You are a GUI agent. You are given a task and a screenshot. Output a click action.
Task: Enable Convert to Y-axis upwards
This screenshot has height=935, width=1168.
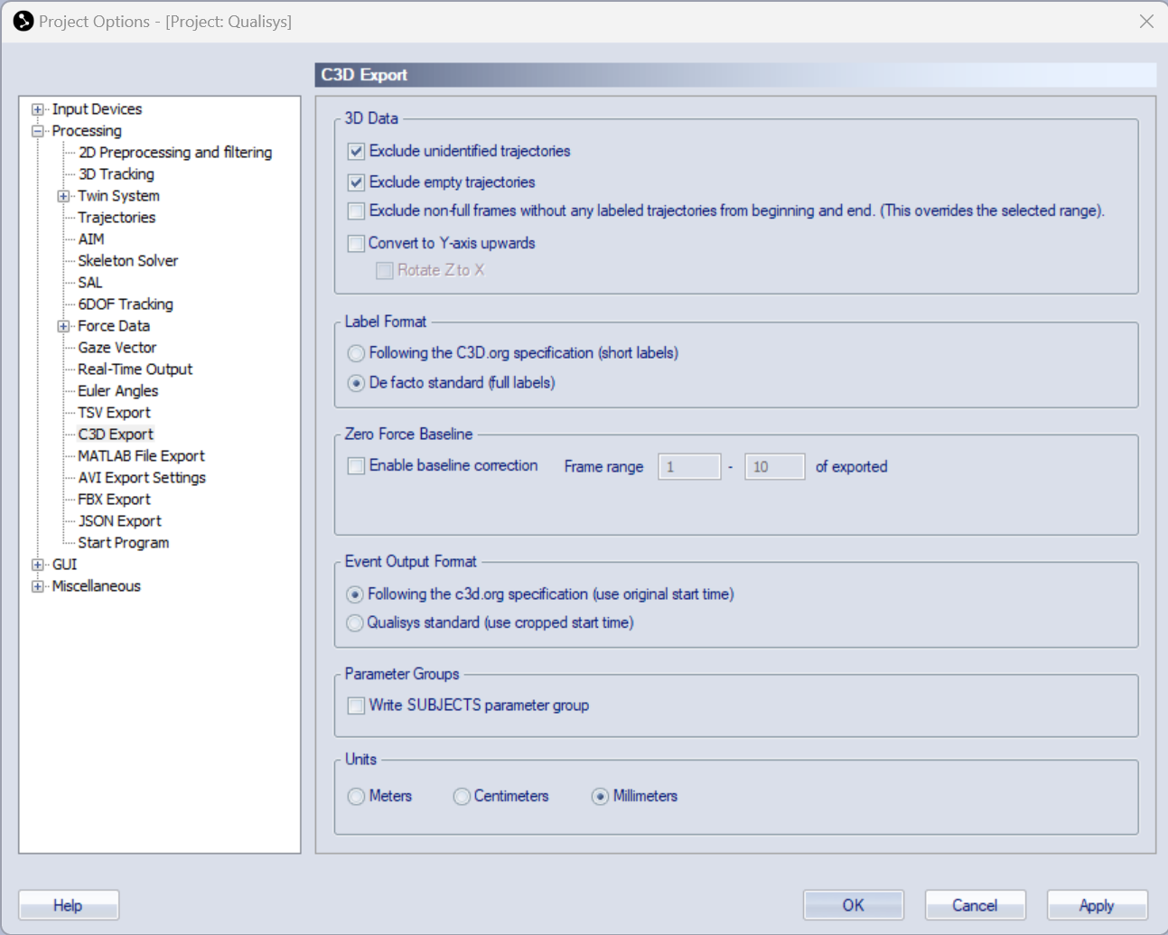357,244
